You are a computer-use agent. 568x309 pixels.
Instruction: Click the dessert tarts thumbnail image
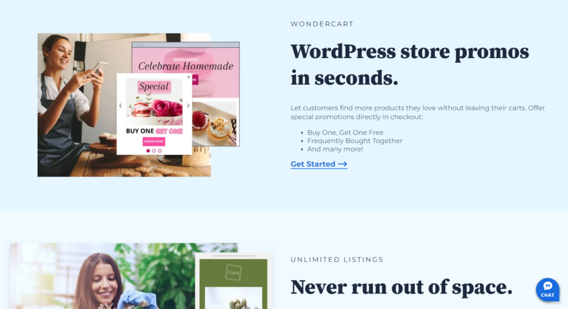215,123
